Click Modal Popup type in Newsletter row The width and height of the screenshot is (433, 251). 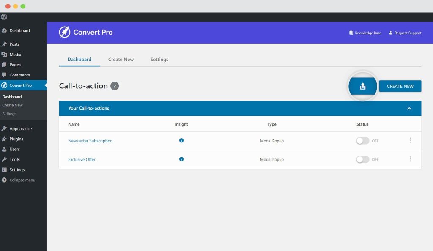tap(272, 141)
